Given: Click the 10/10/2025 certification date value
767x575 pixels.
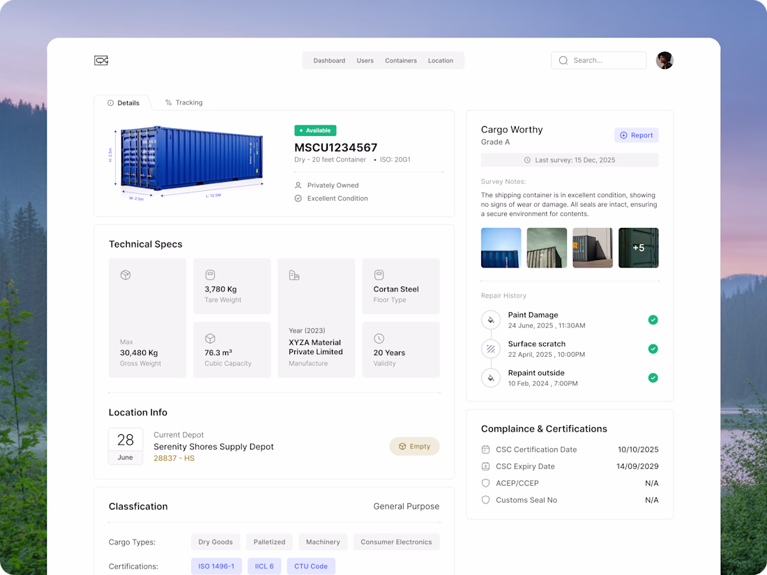Looking at the screenshot, I should pyautogui.click(x=638, y=450).
